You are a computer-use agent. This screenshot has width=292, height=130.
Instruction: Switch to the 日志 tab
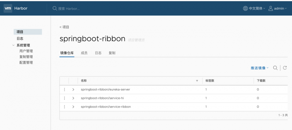pos(98,53)
